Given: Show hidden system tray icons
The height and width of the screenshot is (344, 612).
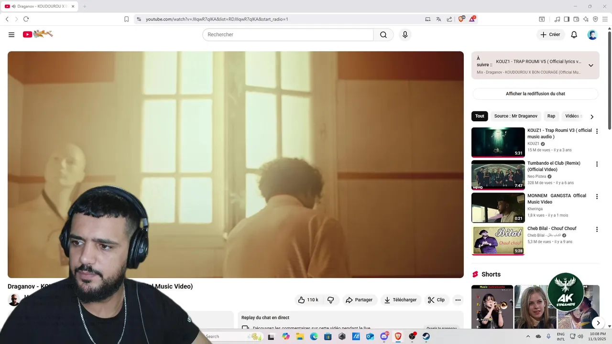Looking at the screenshot, I should click(x=528, y=336).
